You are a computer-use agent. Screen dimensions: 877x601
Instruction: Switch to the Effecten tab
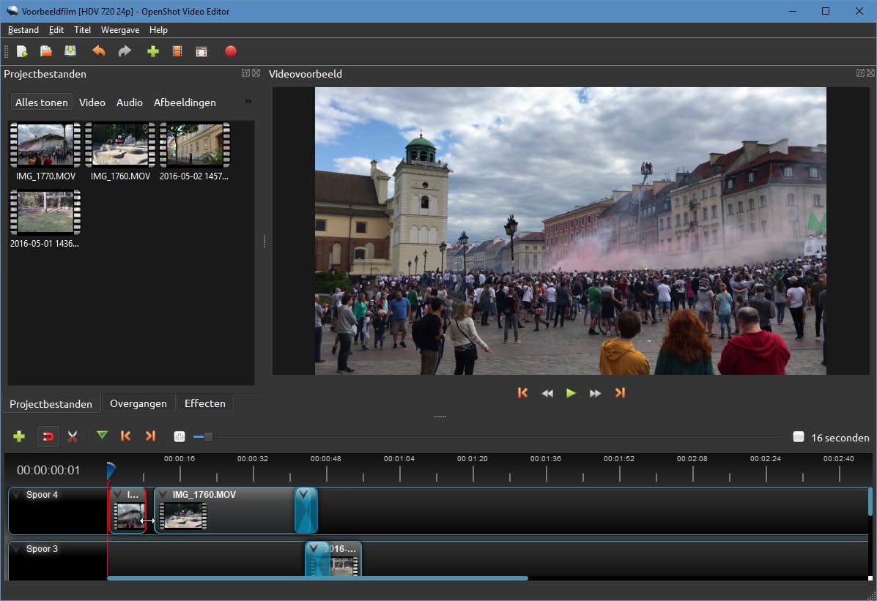[x=204, y=403]
